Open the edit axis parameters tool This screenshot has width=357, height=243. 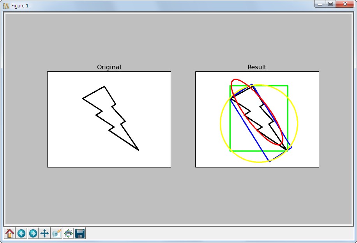point(57,233)
